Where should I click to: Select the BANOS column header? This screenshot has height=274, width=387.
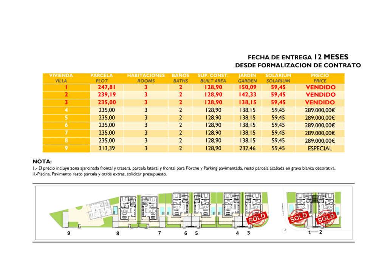point(180,76)
